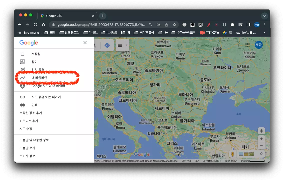Viewport: 284px width, 181px height.
Task: Open the browser home page
Action: tap(43, 25)
